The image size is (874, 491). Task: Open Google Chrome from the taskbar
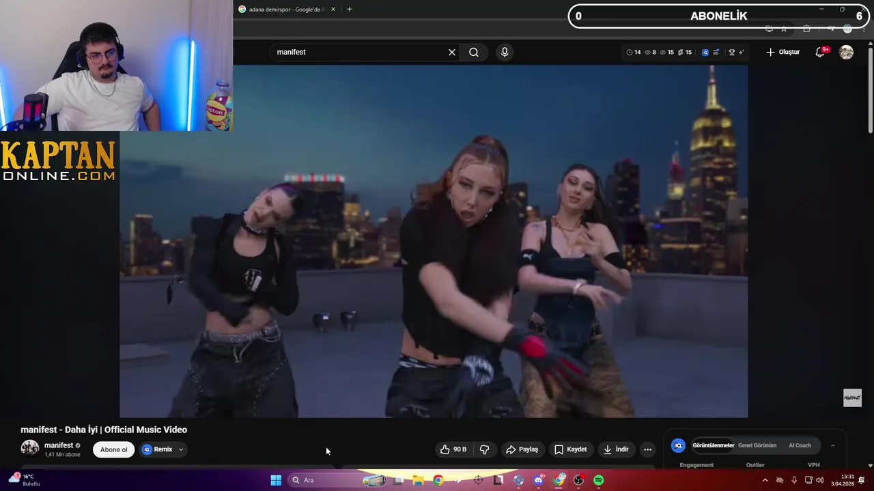438,480
